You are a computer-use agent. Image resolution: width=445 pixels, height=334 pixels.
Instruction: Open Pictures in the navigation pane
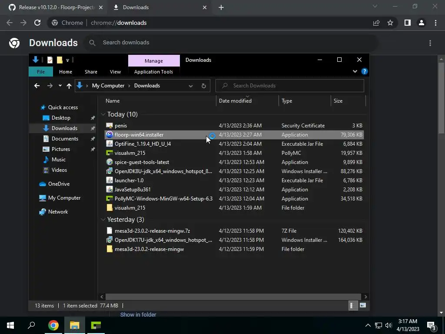coord(60,149)
